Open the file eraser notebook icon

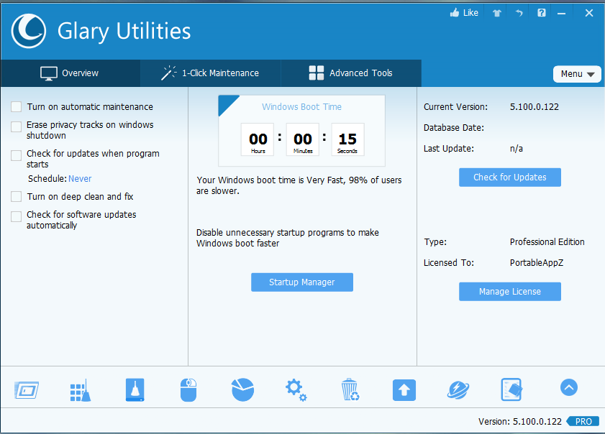click(511, 389)
